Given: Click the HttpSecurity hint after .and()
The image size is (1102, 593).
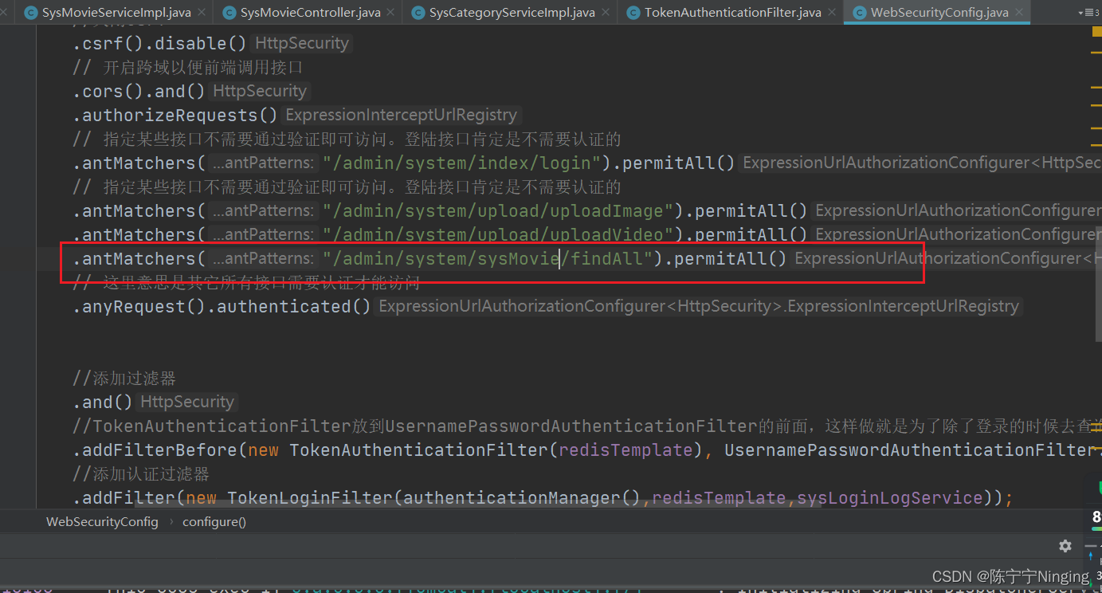Looking at the screenshot, I should click(x=187, y=403).
